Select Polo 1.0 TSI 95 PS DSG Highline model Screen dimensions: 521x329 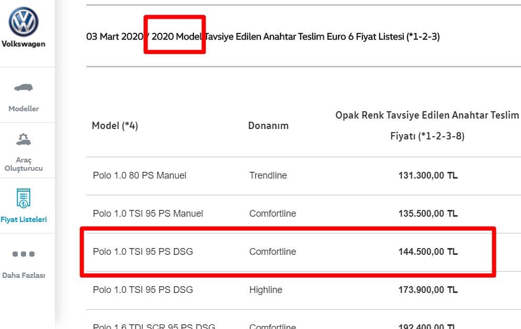(143, 290)
